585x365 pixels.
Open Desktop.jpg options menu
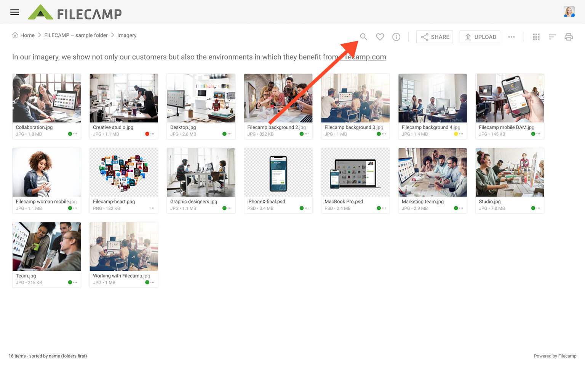pyautogui.click(x=230, y=134)
